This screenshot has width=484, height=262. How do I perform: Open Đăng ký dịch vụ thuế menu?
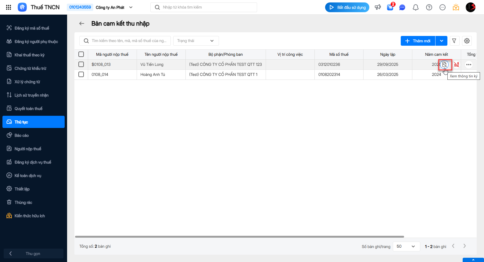coord(34,162)
